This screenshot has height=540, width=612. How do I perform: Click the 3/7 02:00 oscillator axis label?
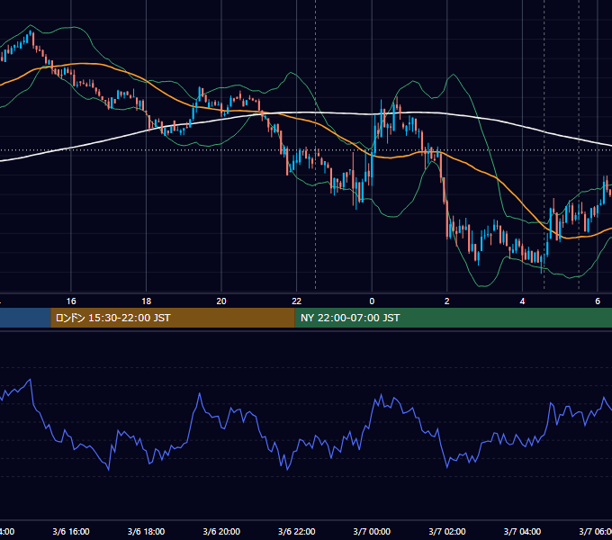447,531
